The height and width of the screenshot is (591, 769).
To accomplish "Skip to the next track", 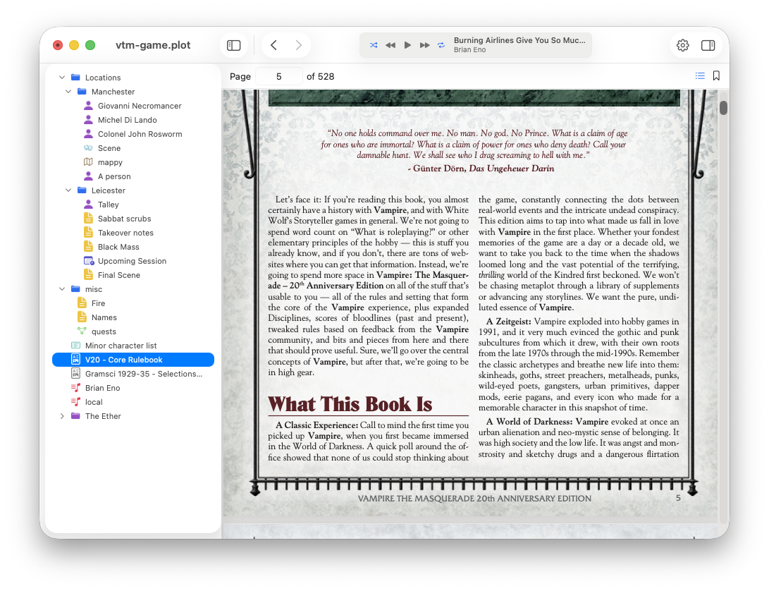I will click(x=425, y=45).
